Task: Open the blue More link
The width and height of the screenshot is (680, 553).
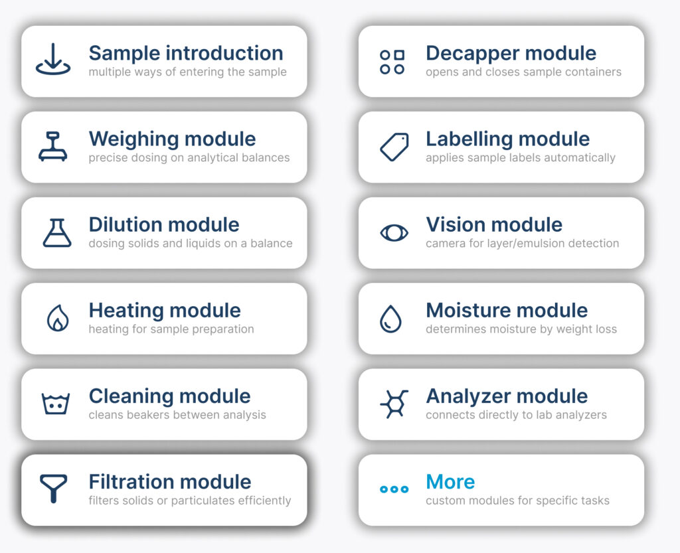Action: pos(450,481)
